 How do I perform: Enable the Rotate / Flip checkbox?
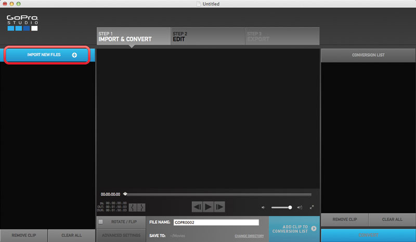coord(101,222)
